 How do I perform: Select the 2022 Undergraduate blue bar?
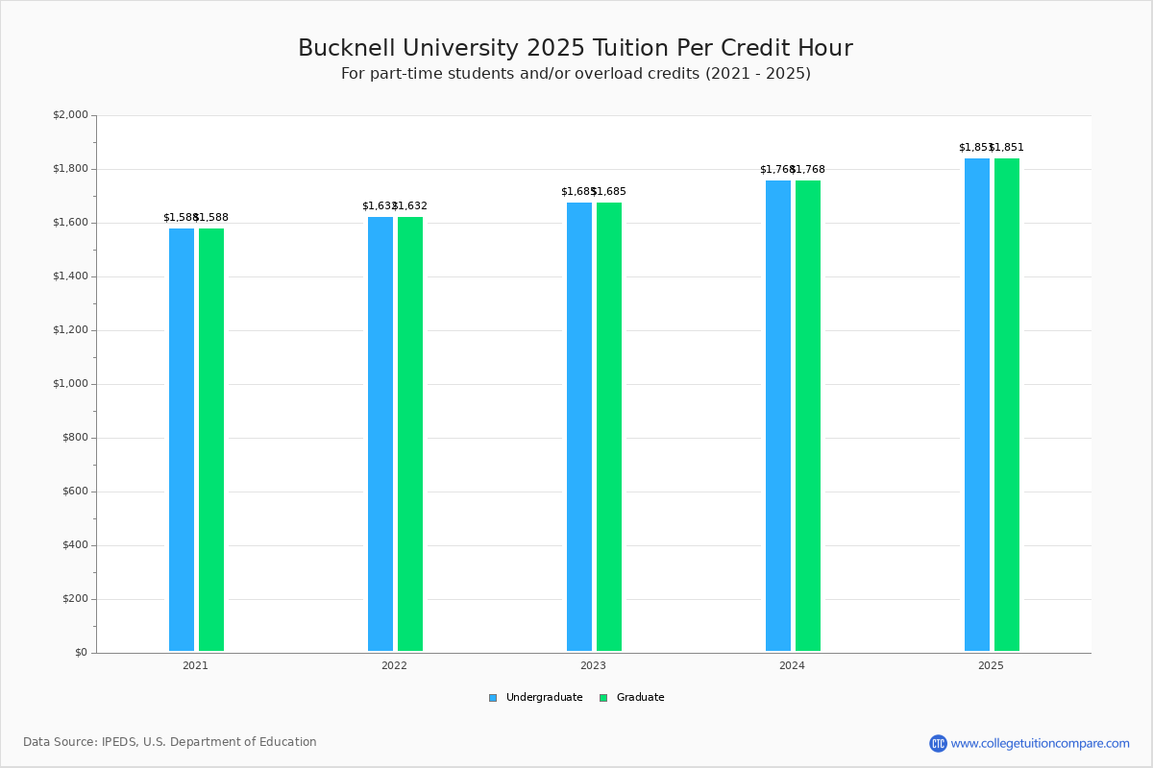(x=380, y=434)
